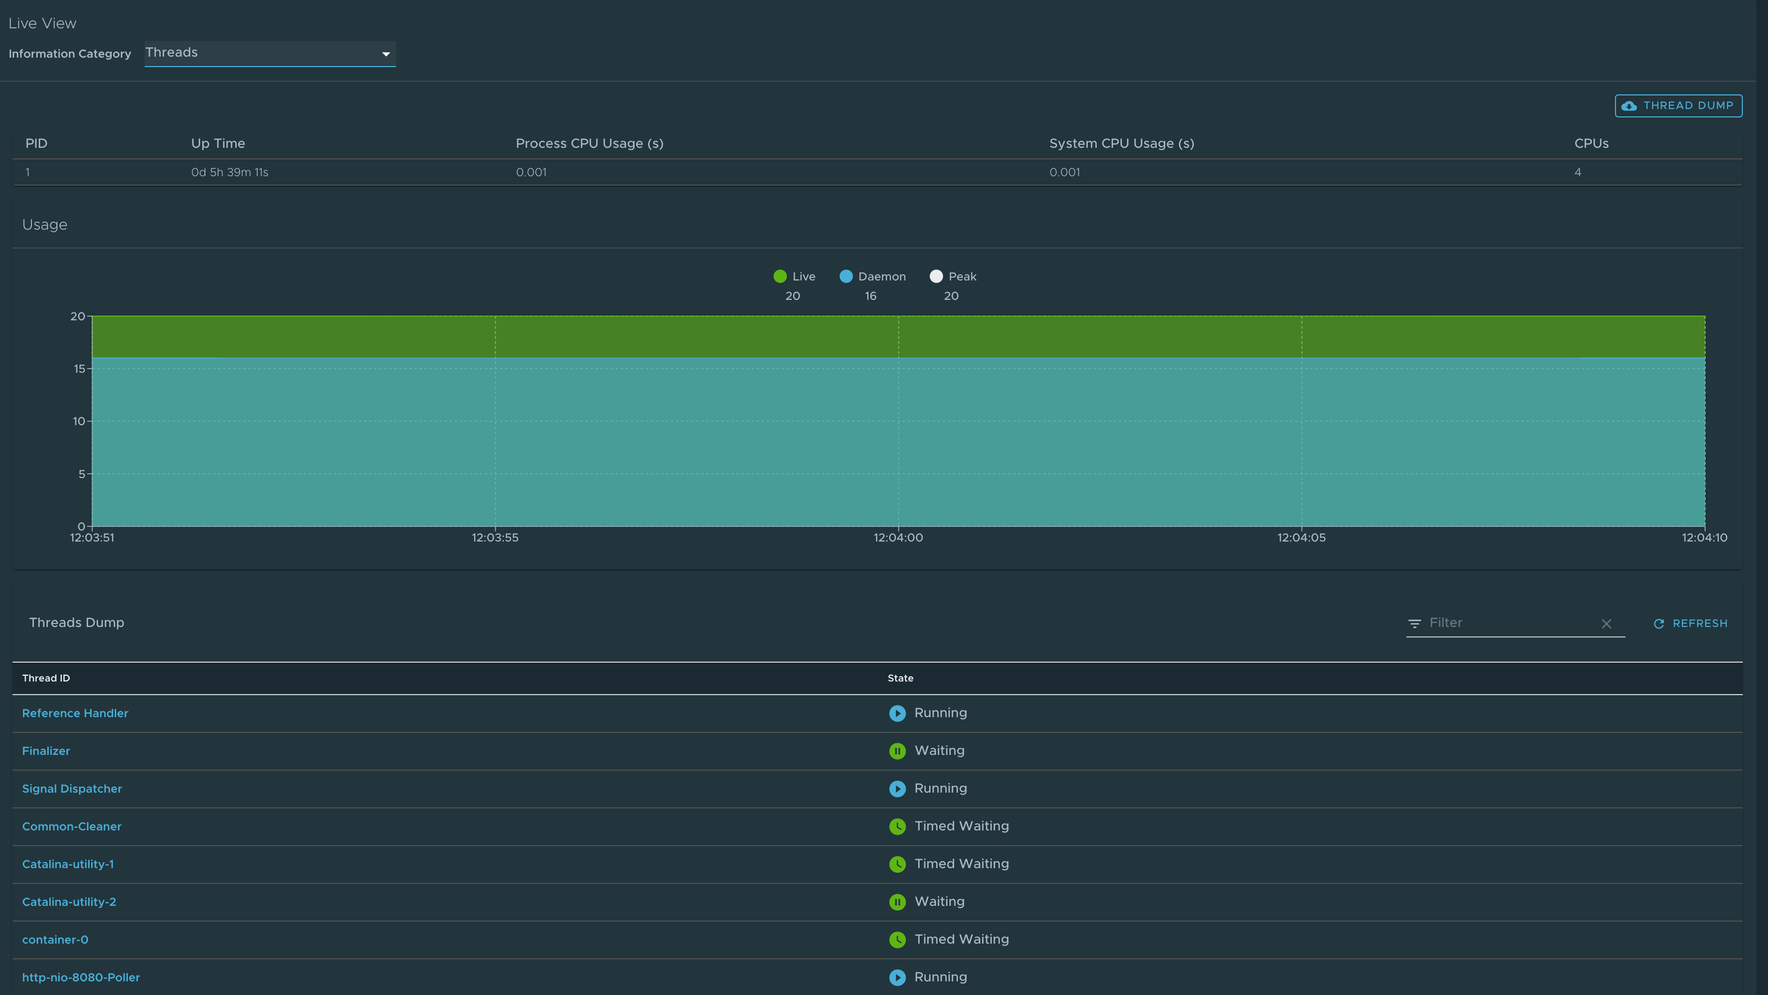
Task: Toggle the Peak legend series
Action: tap(953, 276)
